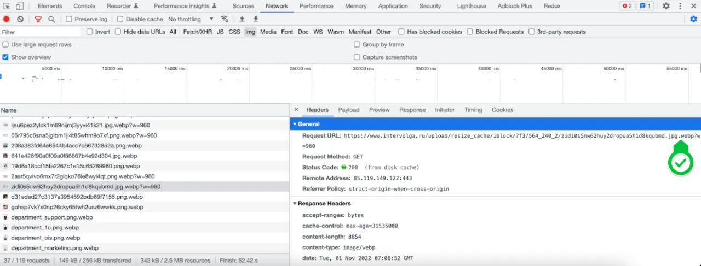Image resolution: width=701 pixels, height=266 pixels.
Task: Open DevTools settings gear
Action: [x=666, y=6]
